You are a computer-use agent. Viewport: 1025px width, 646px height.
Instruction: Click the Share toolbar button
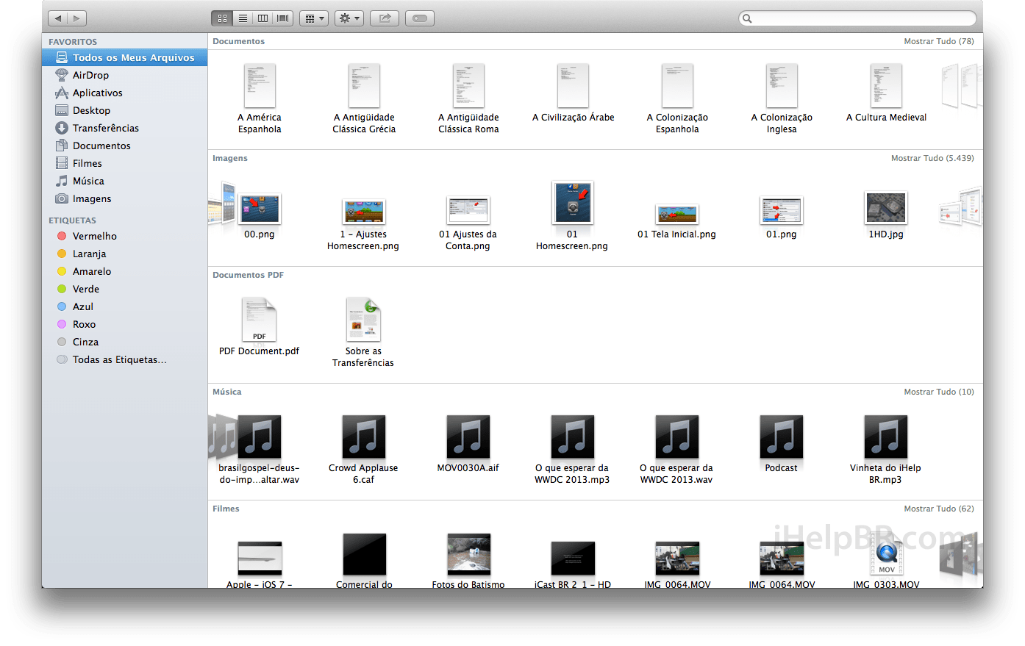385,18
